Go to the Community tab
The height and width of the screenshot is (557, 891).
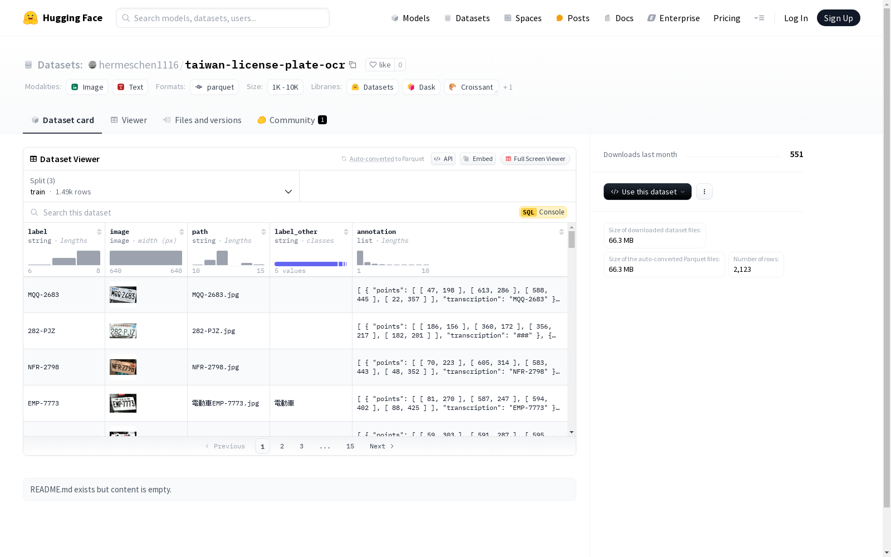coord(292,120)
